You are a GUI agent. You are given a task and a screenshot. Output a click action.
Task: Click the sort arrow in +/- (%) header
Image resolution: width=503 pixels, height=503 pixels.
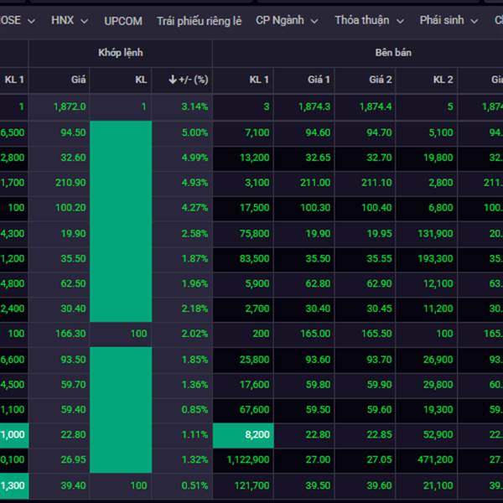tap(173, 80)
